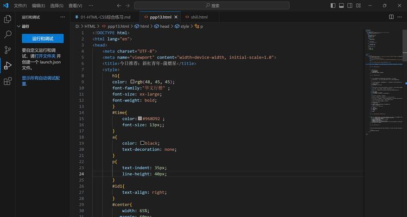Screen dimensions: 407x217
Task: Open the 查看(V) menu
Action: click(x=75, y=6)
